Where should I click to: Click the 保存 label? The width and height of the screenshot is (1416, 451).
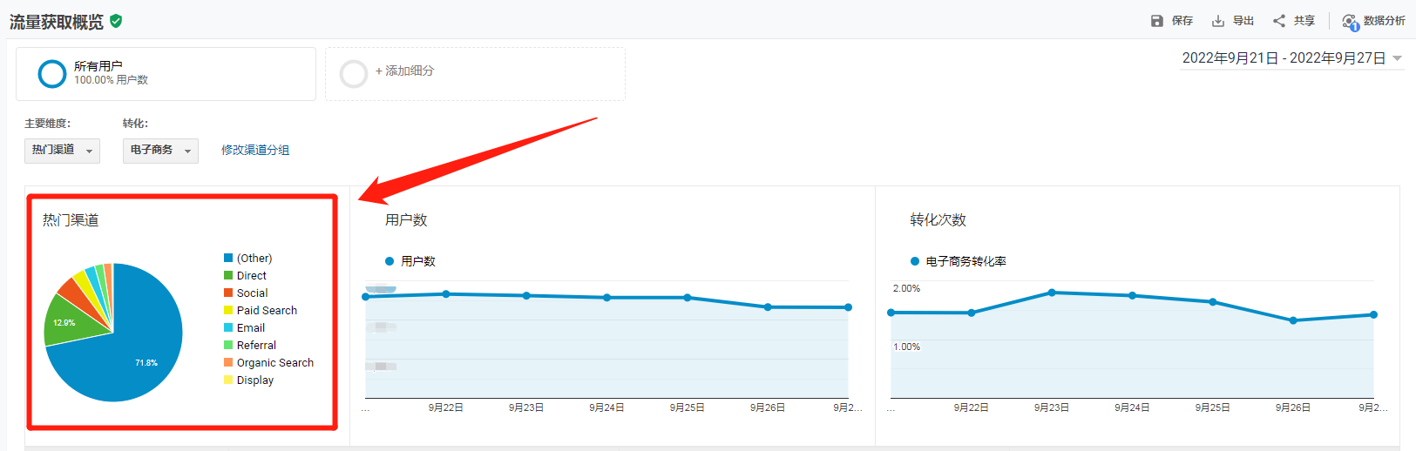1182,21
